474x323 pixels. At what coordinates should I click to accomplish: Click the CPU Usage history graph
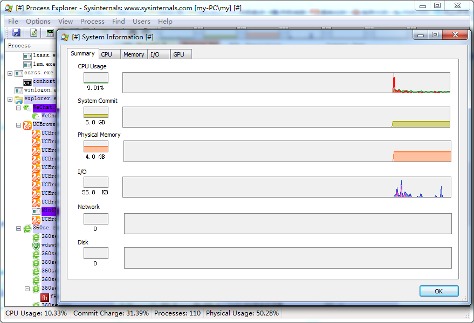pyautogui.click(x=286, y=82)
